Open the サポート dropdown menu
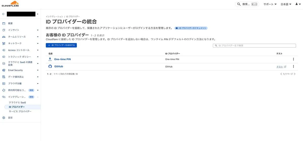The image size is (303, 141). coord(270,4)
